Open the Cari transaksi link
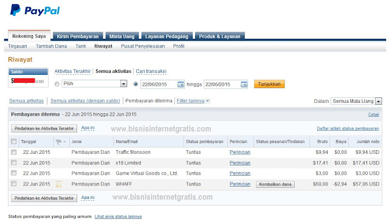Image resolution: width=389 pixels, height=222 pixels. coord(151,71)
